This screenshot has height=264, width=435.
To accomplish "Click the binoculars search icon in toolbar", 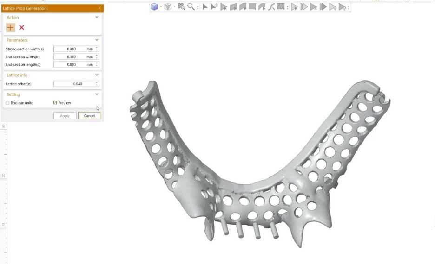I will [181, 7].
